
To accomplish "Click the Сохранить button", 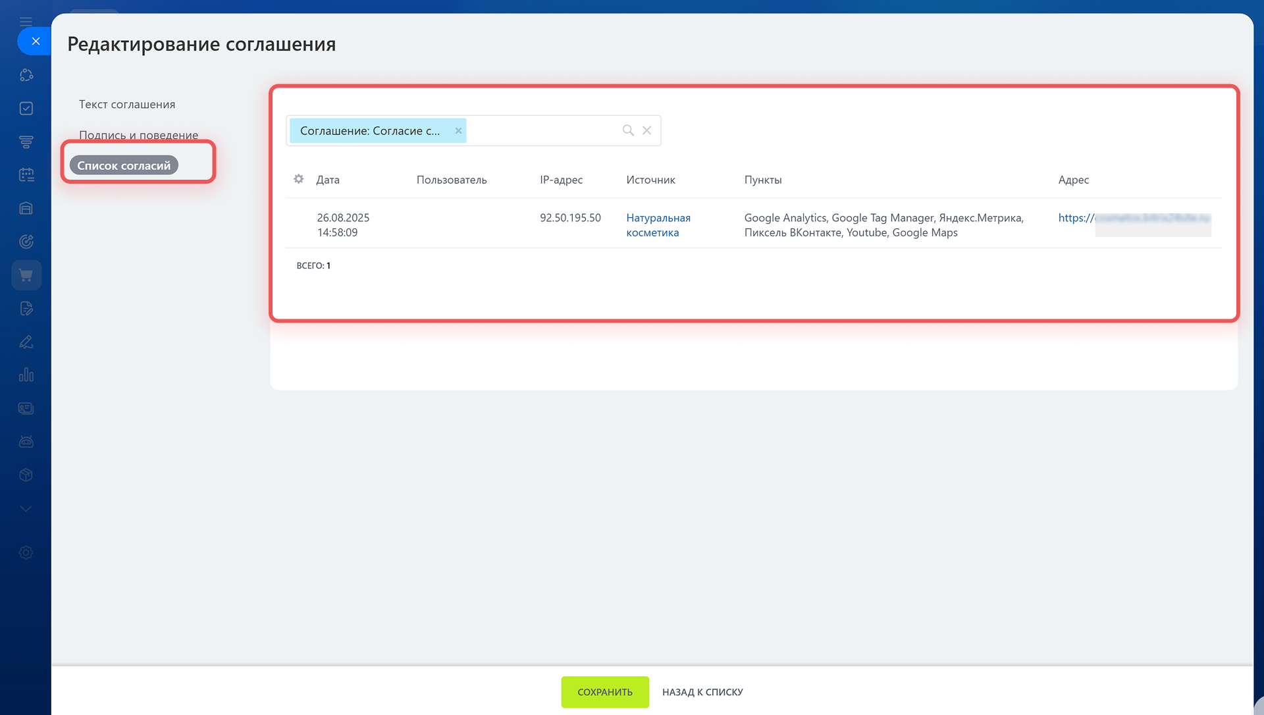I will [604, 692].
